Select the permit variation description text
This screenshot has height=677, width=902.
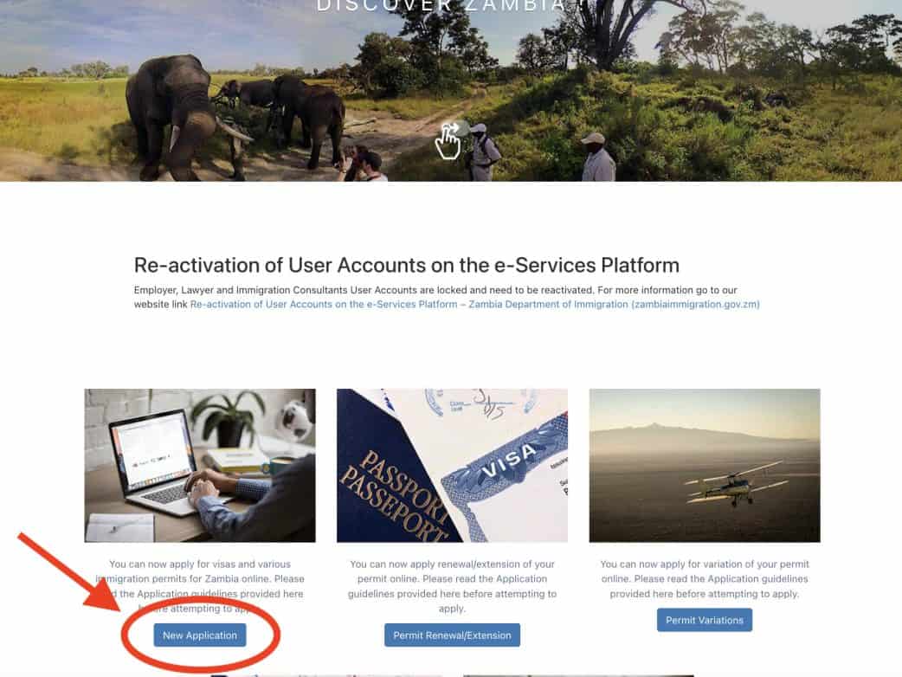coord(705,578)
